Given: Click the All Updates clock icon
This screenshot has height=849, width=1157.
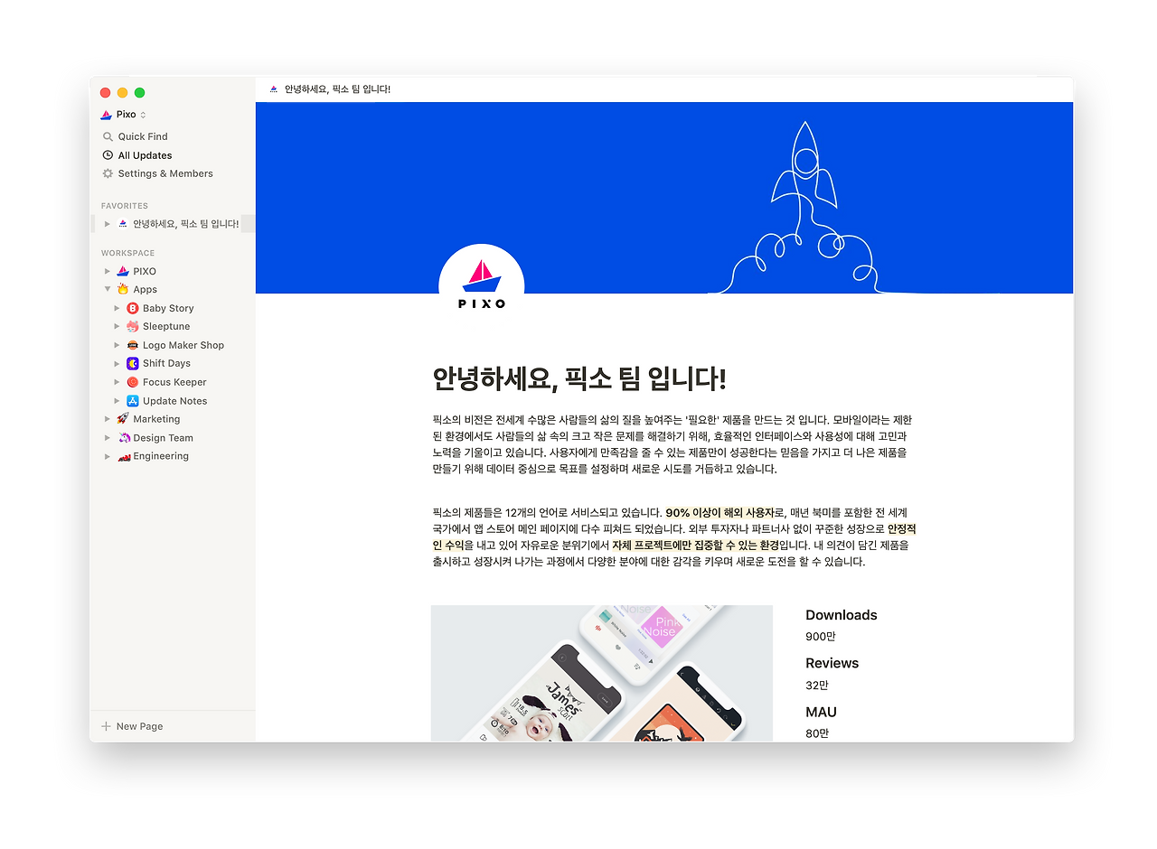Looking at the screenshot, I should [x=108, y=155].
